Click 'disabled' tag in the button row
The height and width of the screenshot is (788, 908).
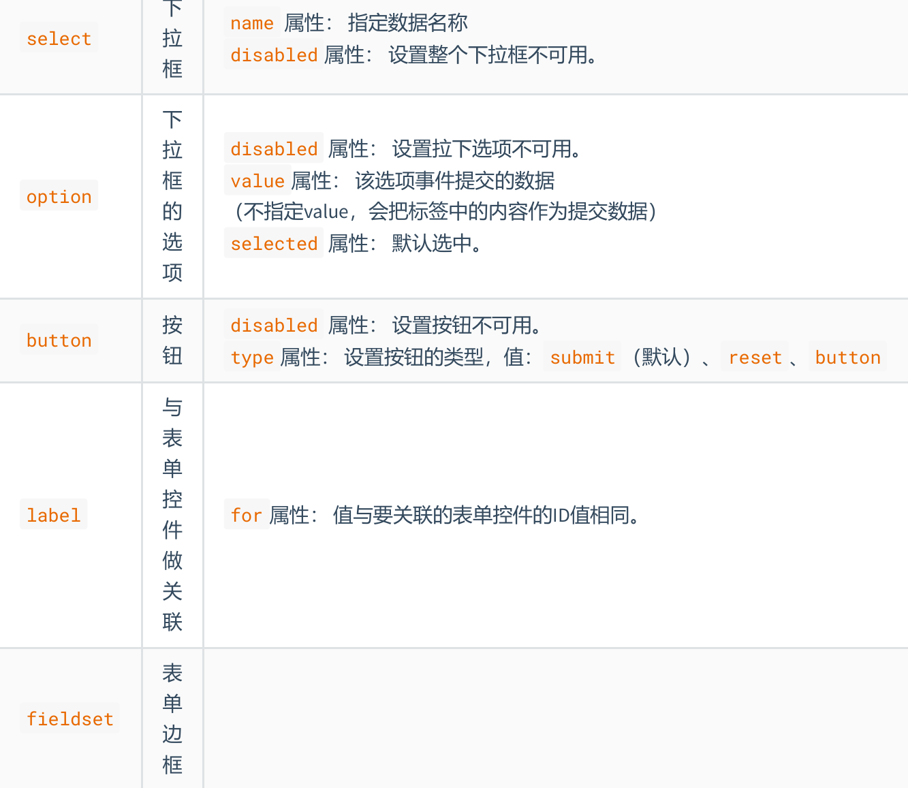pyautogui.click(x=274, y=326)
